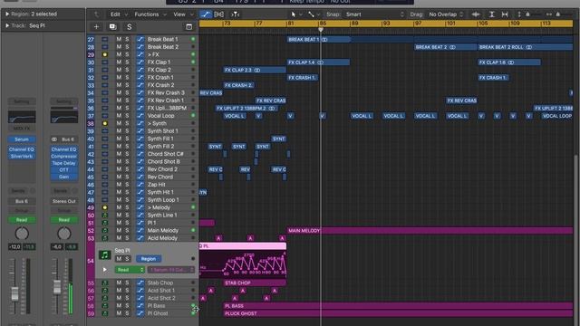Image resolution: width=580 pixels, height=326 pixels.
Task: Mute the Main Melody track
Action: point(119,230)
